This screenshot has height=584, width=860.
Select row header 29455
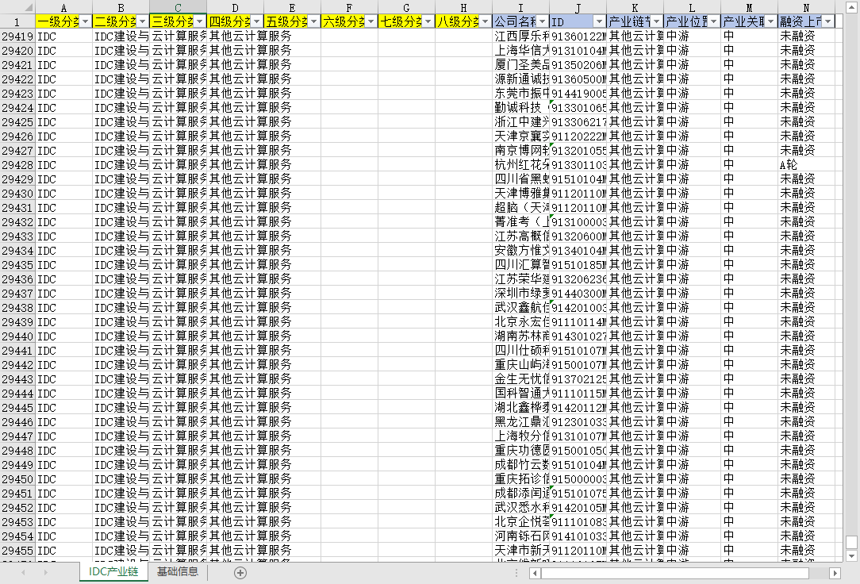coord(17,551)
